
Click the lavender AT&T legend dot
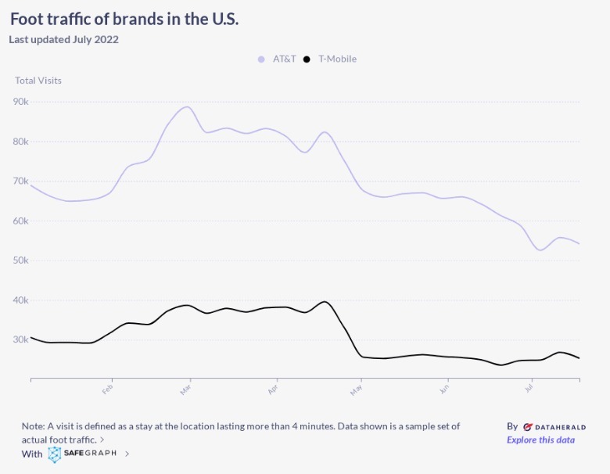tap(261, 59)
